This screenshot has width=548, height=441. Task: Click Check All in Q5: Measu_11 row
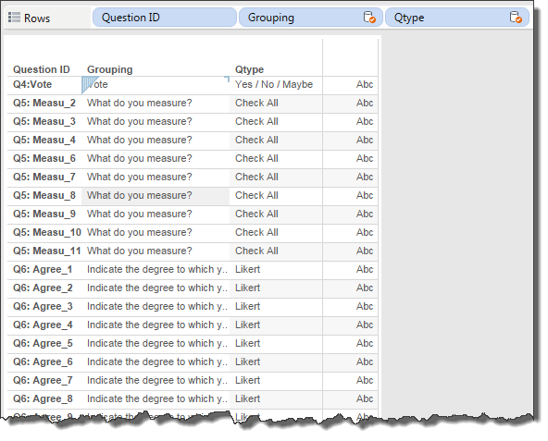tap(256, 251)
